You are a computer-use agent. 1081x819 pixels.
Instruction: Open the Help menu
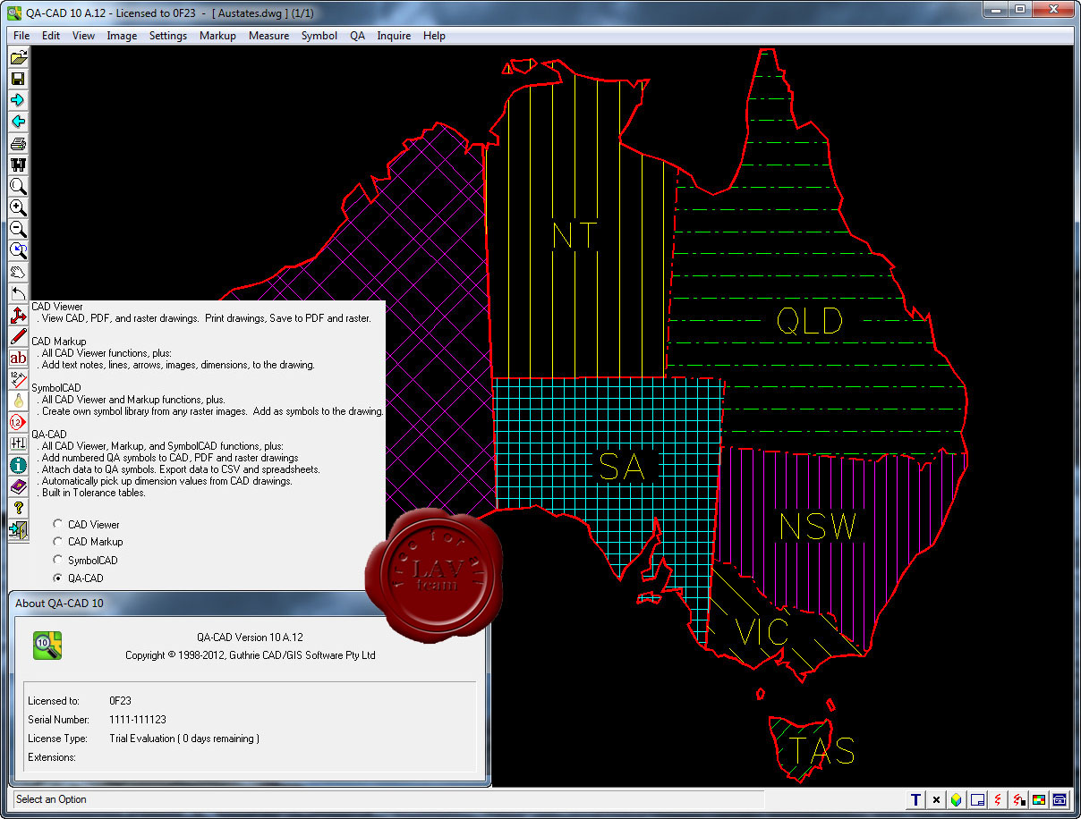[x=434, y=36]
